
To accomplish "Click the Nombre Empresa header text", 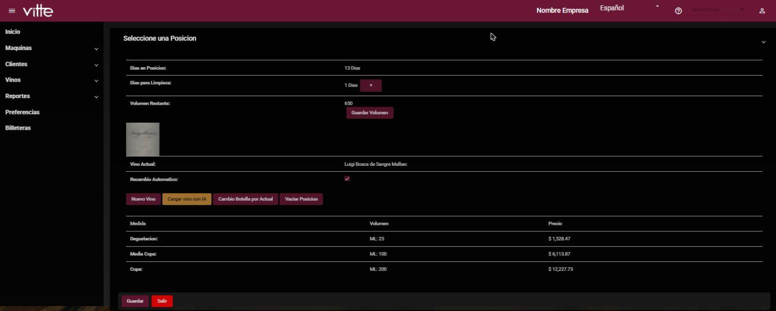I will tap(562, 11).
